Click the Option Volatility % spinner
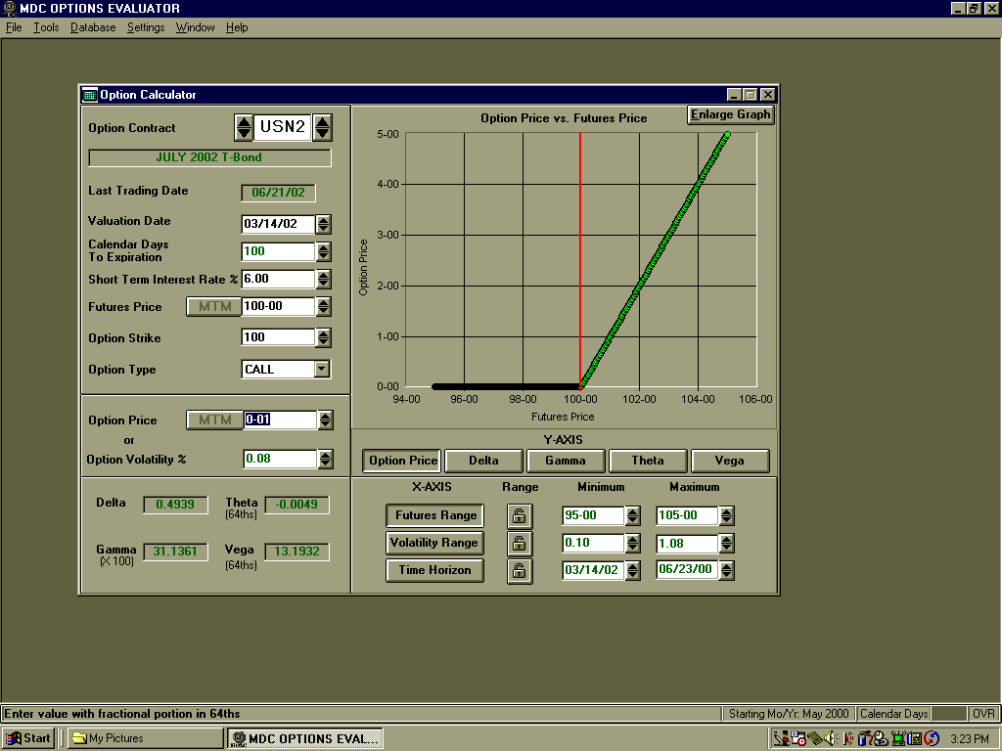This screenshot has height=751, width=1002. pyautogui.click(x=324, y=459)
